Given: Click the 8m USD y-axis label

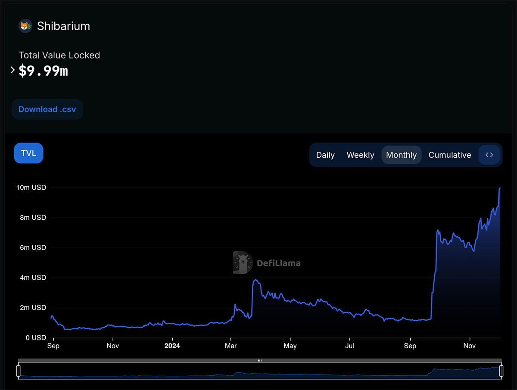Looking at the screenshot, I should (x=32, y=218).
